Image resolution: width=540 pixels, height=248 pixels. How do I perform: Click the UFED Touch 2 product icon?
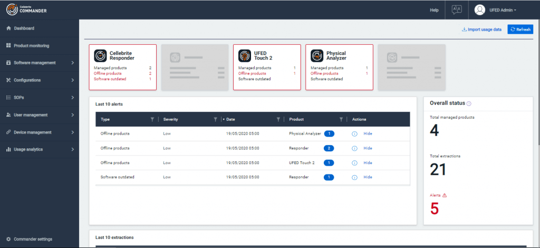pyautogui.click(x=245, y=55)
